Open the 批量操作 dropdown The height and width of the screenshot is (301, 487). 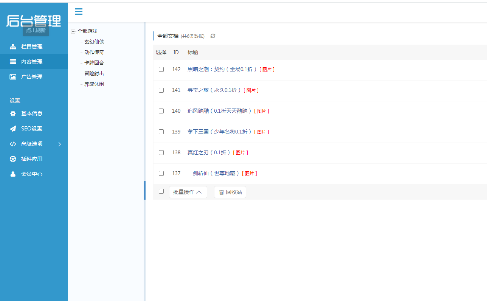188,192
